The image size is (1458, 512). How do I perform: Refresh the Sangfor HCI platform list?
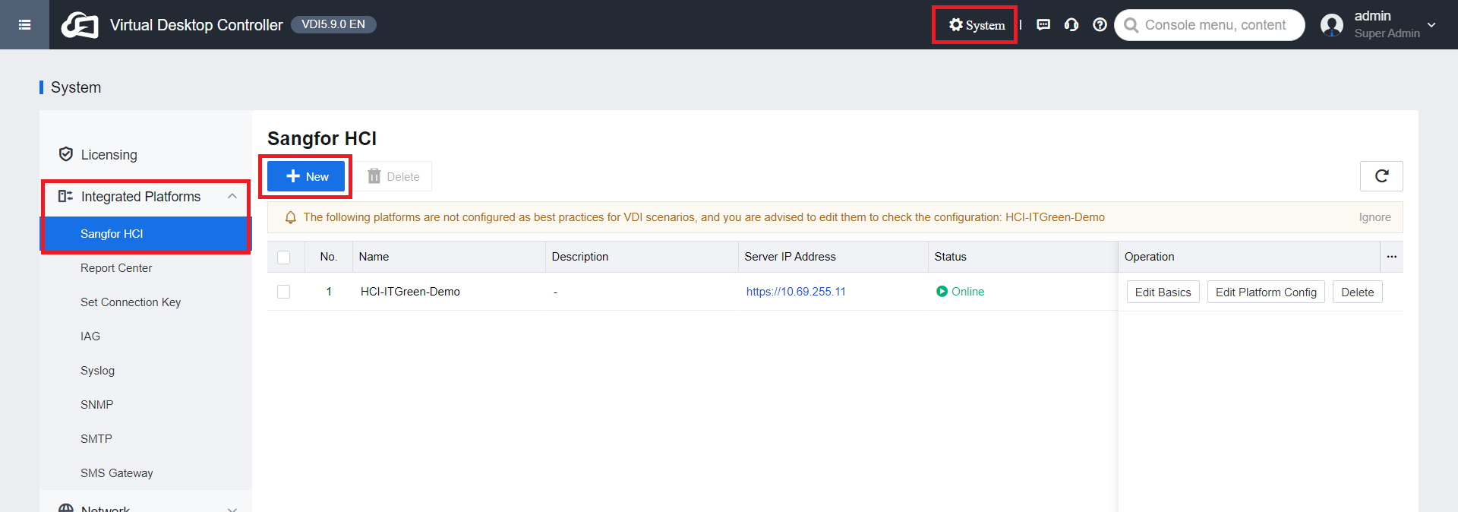click(1381, 176)
